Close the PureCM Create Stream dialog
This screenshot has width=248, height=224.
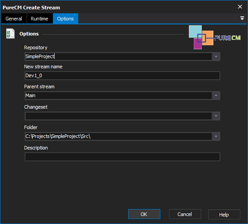(240, 7)
